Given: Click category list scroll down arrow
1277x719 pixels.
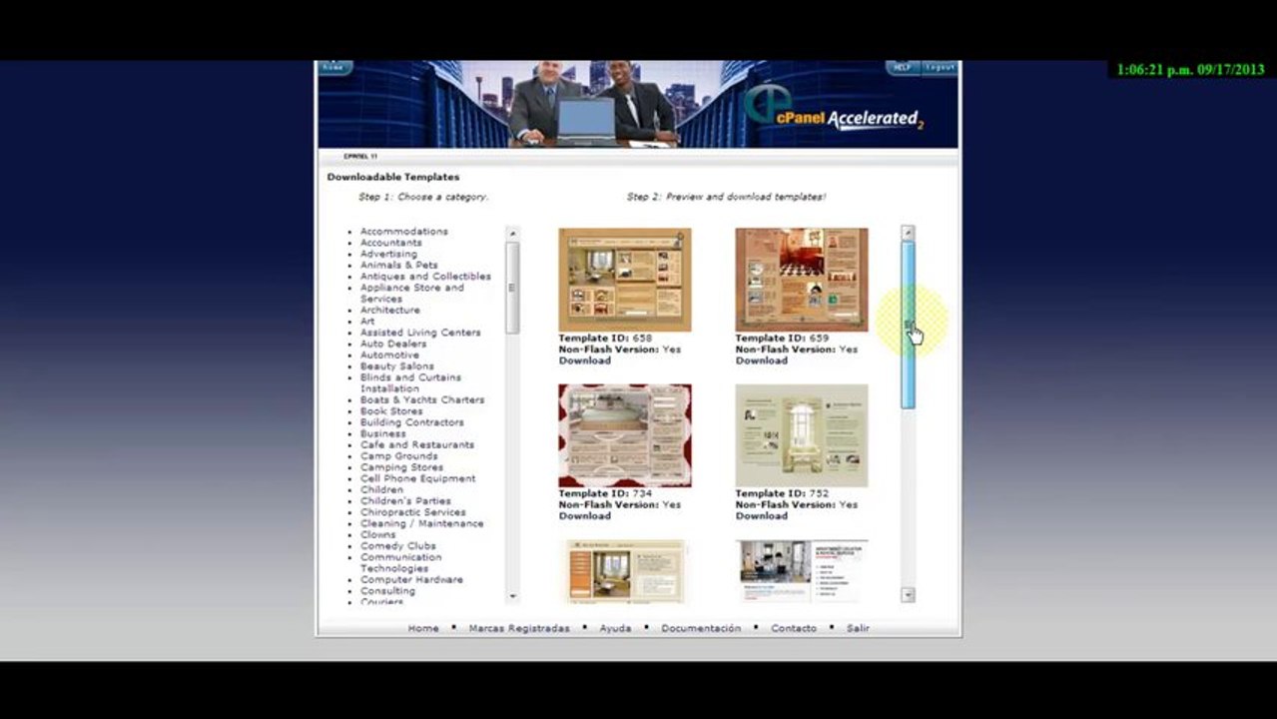Looking at the screenshot, I should (x=512, y=596).
